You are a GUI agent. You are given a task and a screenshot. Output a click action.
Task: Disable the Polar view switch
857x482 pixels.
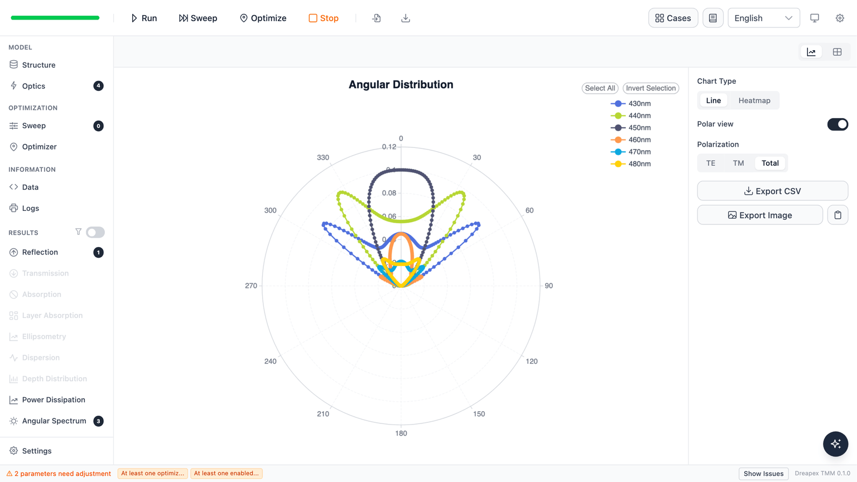coord(837,124)
